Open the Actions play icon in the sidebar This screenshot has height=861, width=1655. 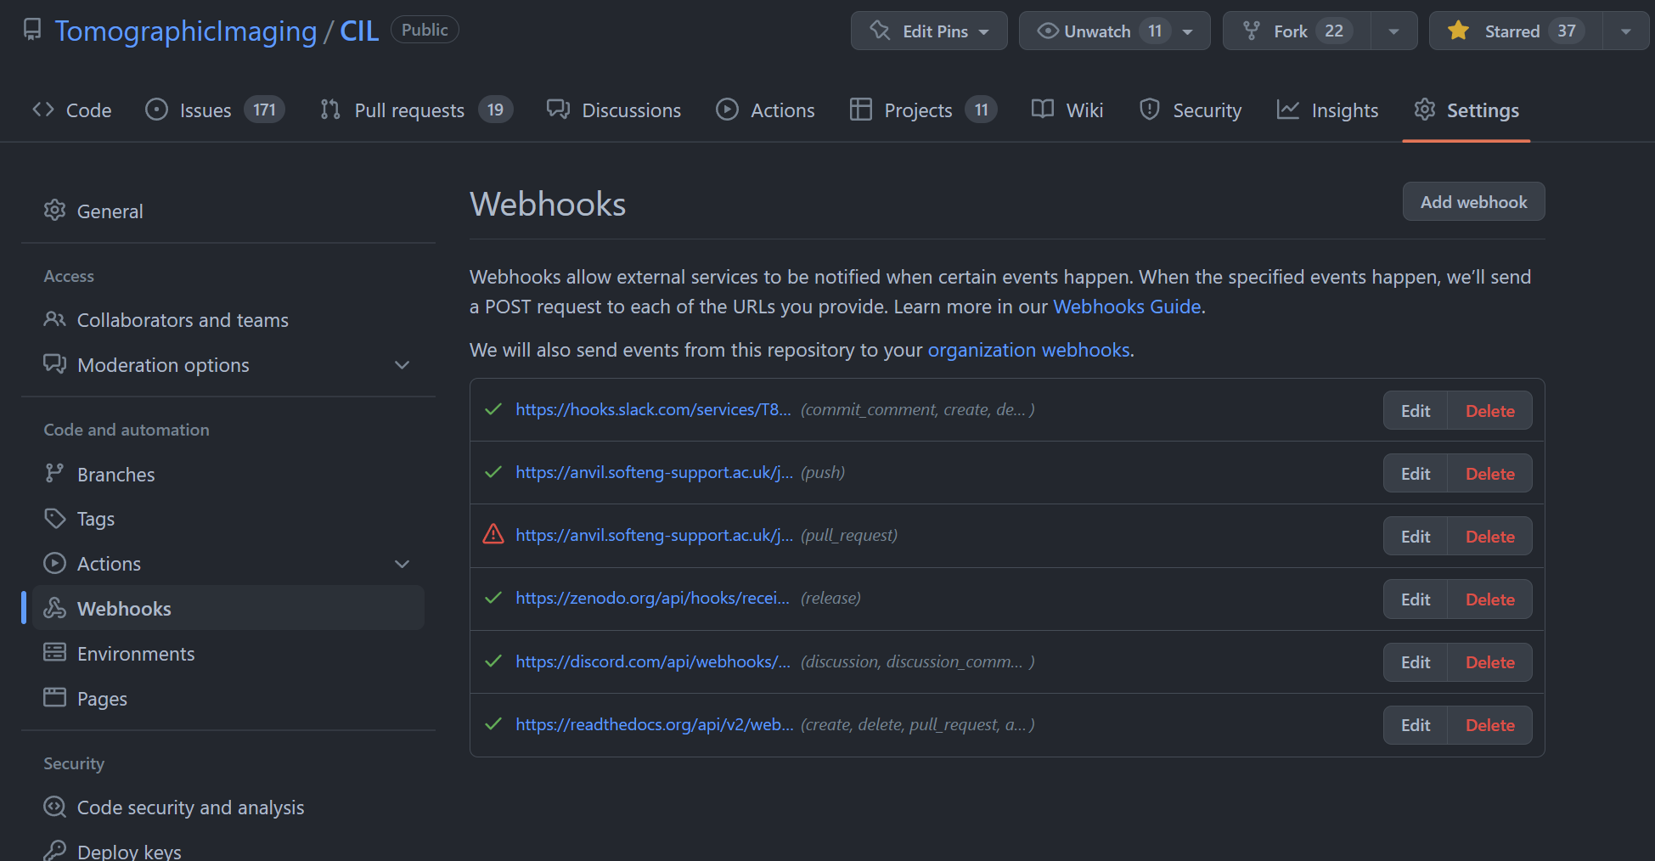pyautogui.click(x=54, y=563)
